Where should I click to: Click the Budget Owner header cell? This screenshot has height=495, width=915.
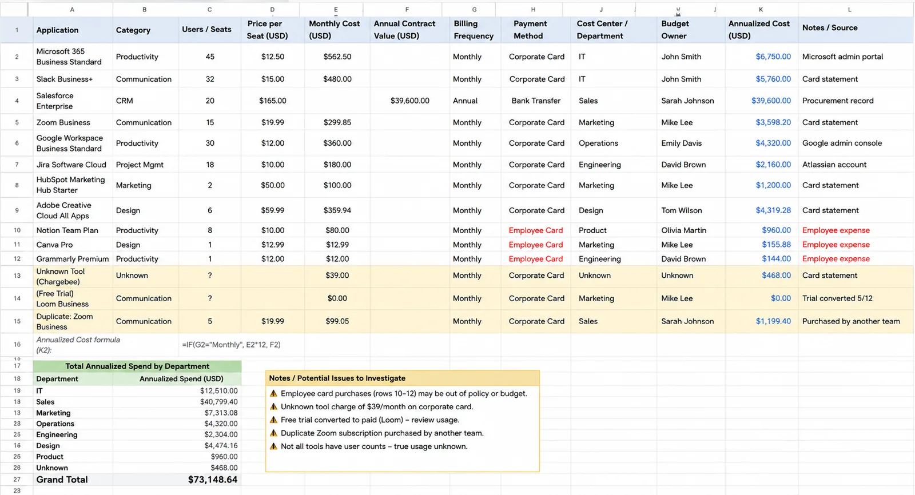pos(691,30)
